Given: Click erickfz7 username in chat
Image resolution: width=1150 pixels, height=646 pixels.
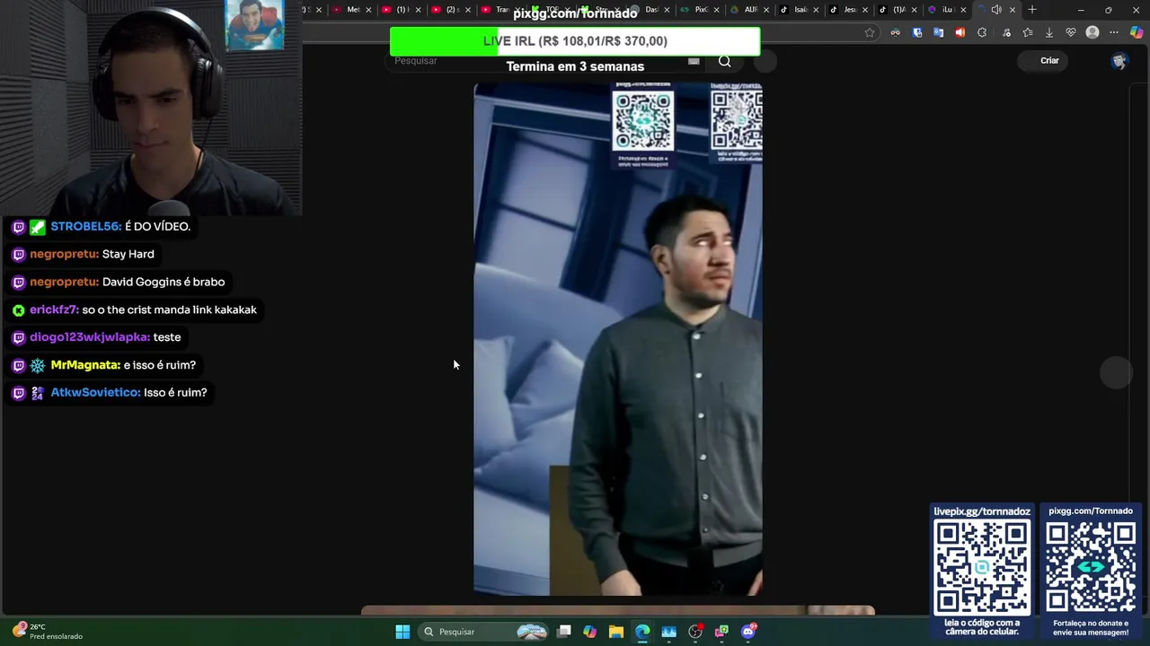Looking at the screenshot, I should pos(54,310).
